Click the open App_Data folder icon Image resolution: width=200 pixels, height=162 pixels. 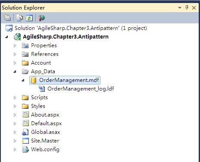tap(25, 71)
